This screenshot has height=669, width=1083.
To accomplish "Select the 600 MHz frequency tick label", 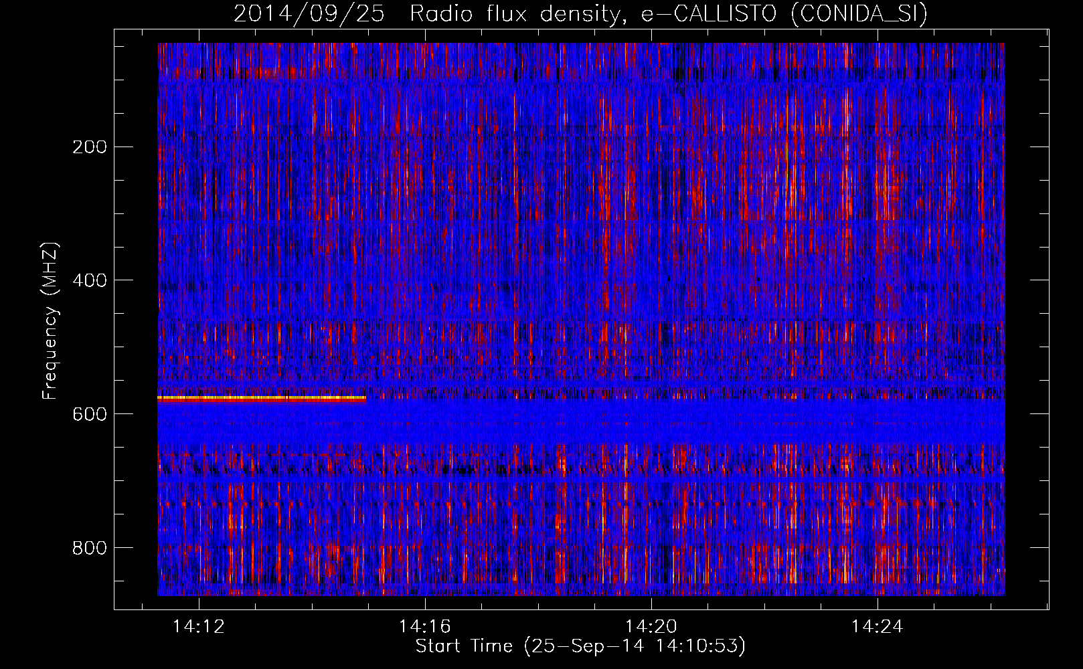I will tap(89, 414).
